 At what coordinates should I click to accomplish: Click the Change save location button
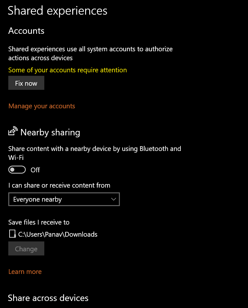(26, 249)
